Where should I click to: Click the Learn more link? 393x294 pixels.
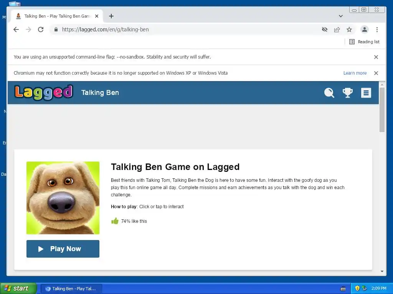click(x=355, y=73)
